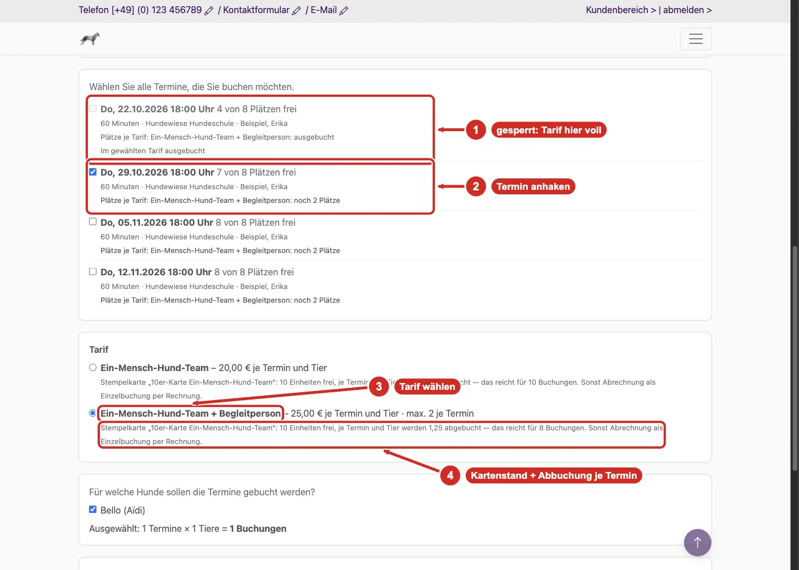Click the date label Do, 12.11.2026 18:00 Uhr
This screenshot has height=570, width=799.
(x=156, y=272)
